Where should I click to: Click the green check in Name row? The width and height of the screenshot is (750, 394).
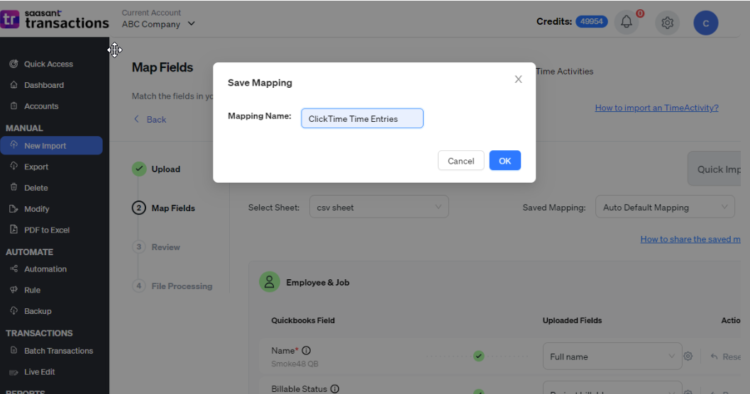coord(478,356)
